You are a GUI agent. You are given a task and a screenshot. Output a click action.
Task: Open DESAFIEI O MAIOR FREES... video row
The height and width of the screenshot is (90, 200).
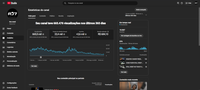click(x=133, y=59)
